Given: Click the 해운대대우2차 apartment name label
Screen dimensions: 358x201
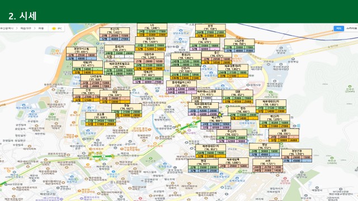Looking at the screenshot, I should pyautogui.click(x=271, y=101).
